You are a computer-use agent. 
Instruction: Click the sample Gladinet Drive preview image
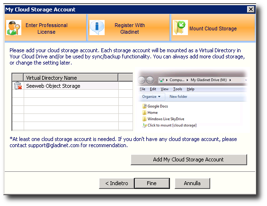click(192, 100)
